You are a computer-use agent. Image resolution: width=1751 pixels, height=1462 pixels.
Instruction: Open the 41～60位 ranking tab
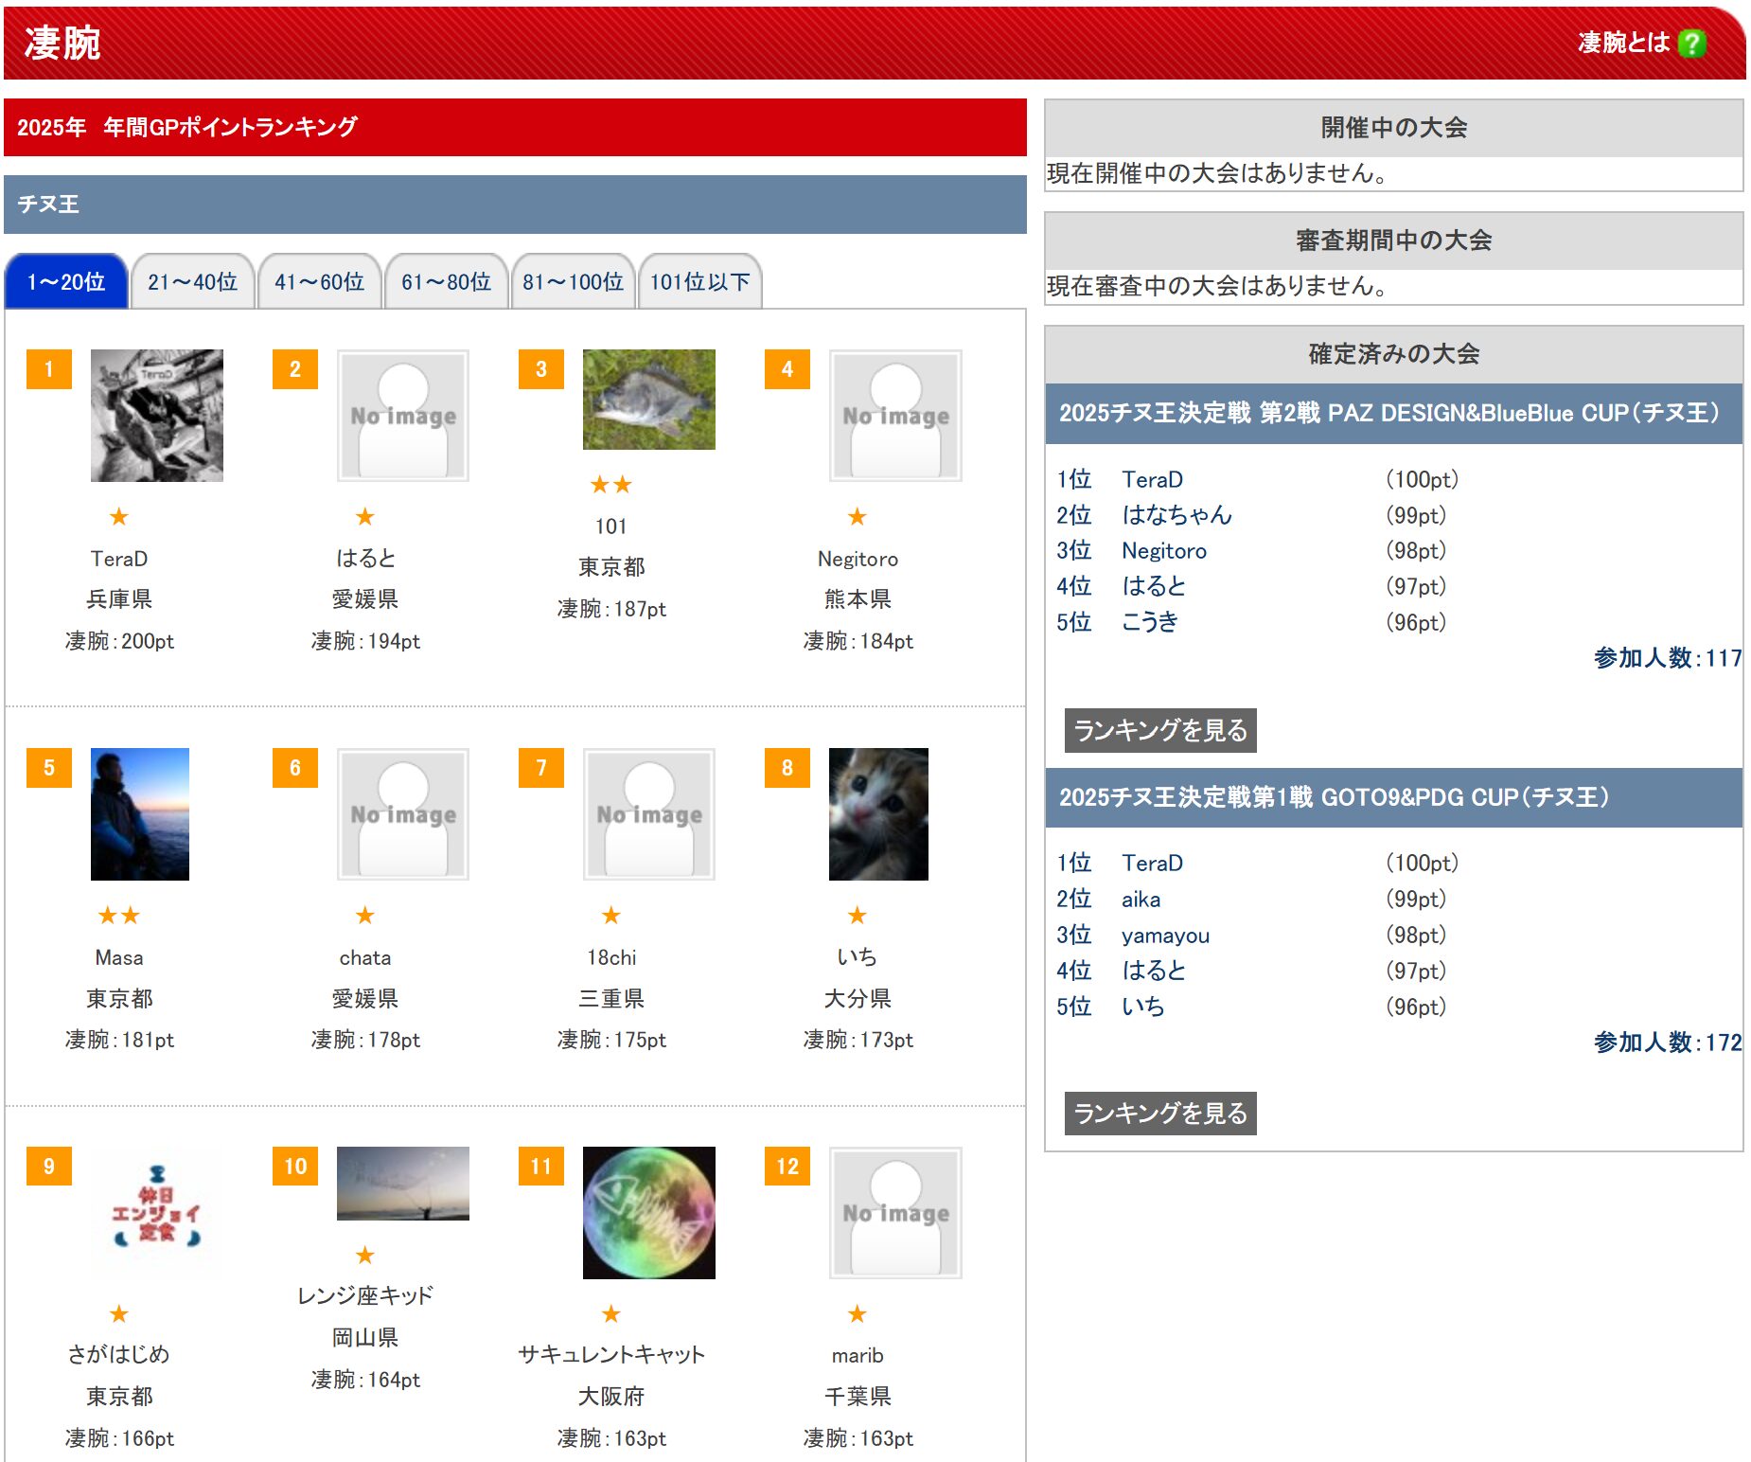pos(320,282)
